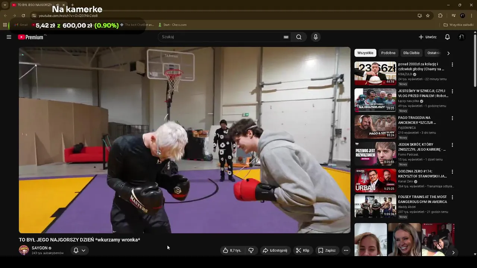The height and width of the screenshot is (268, 477).
Task: Bookmark this page with star icon
Action: click(428, 16)
